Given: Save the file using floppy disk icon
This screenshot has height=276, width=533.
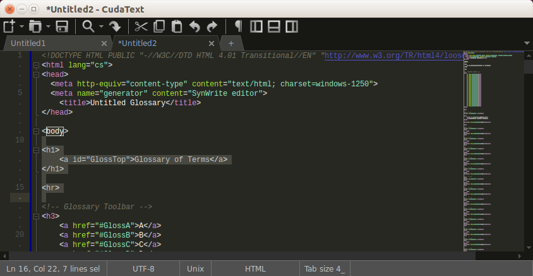Looking at the screenshot, I should 62,26.
